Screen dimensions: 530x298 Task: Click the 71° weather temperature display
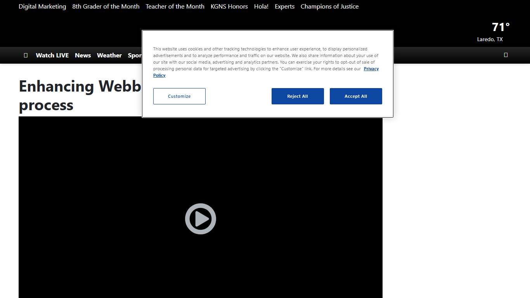[500, 27]
